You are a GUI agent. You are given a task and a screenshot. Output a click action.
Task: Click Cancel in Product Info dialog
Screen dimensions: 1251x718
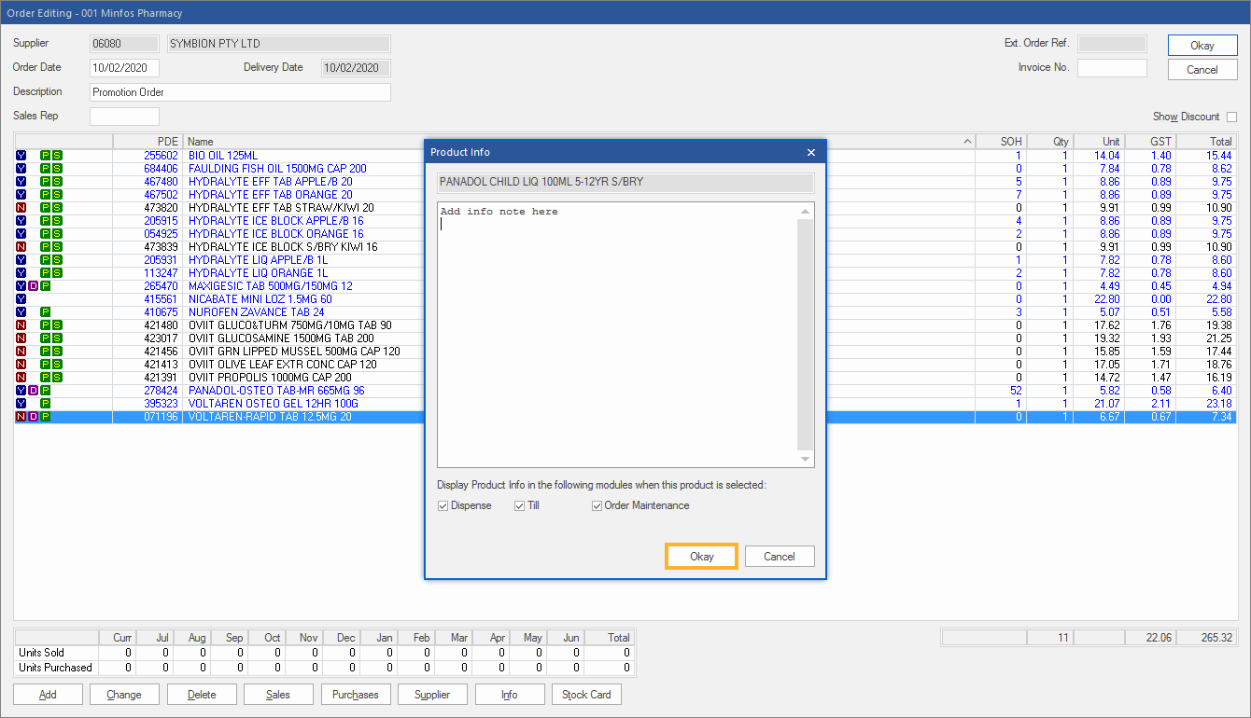pos(780,557)
